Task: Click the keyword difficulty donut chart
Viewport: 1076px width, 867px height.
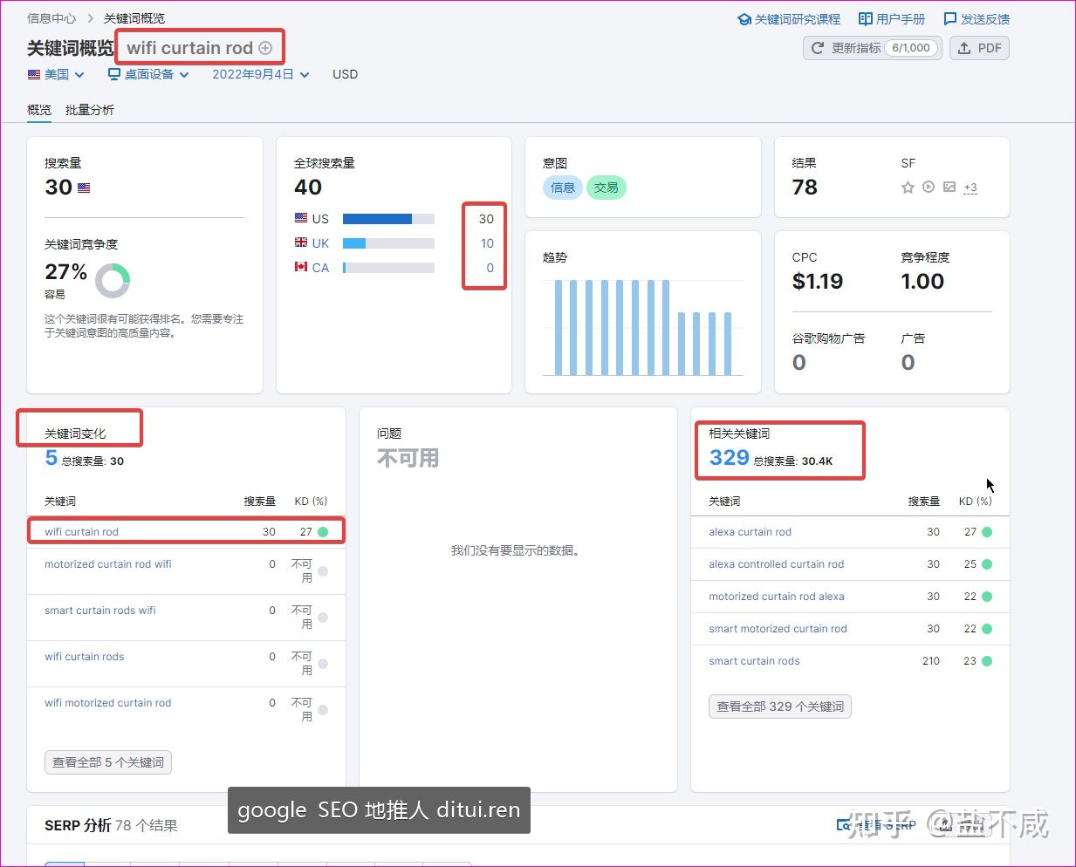Action: click(x=113, y=281)
